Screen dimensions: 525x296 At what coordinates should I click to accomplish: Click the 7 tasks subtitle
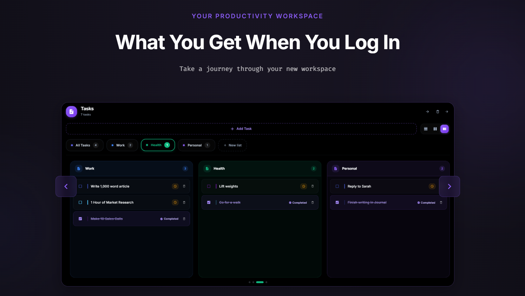[86, 114]
